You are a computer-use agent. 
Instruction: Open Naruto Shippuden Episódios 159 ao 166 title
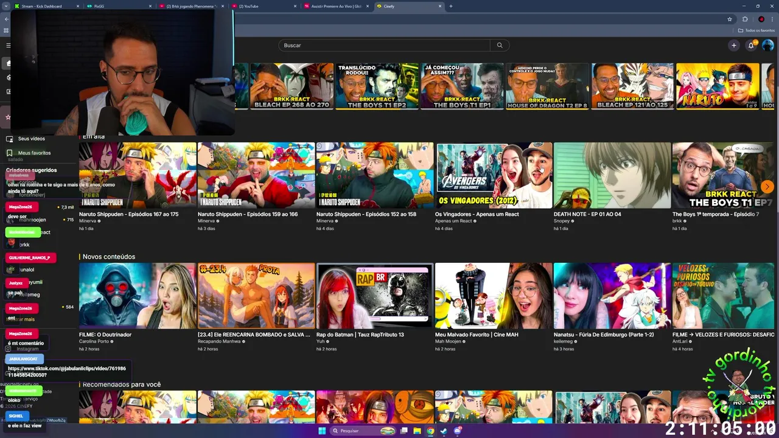point(248,214)
